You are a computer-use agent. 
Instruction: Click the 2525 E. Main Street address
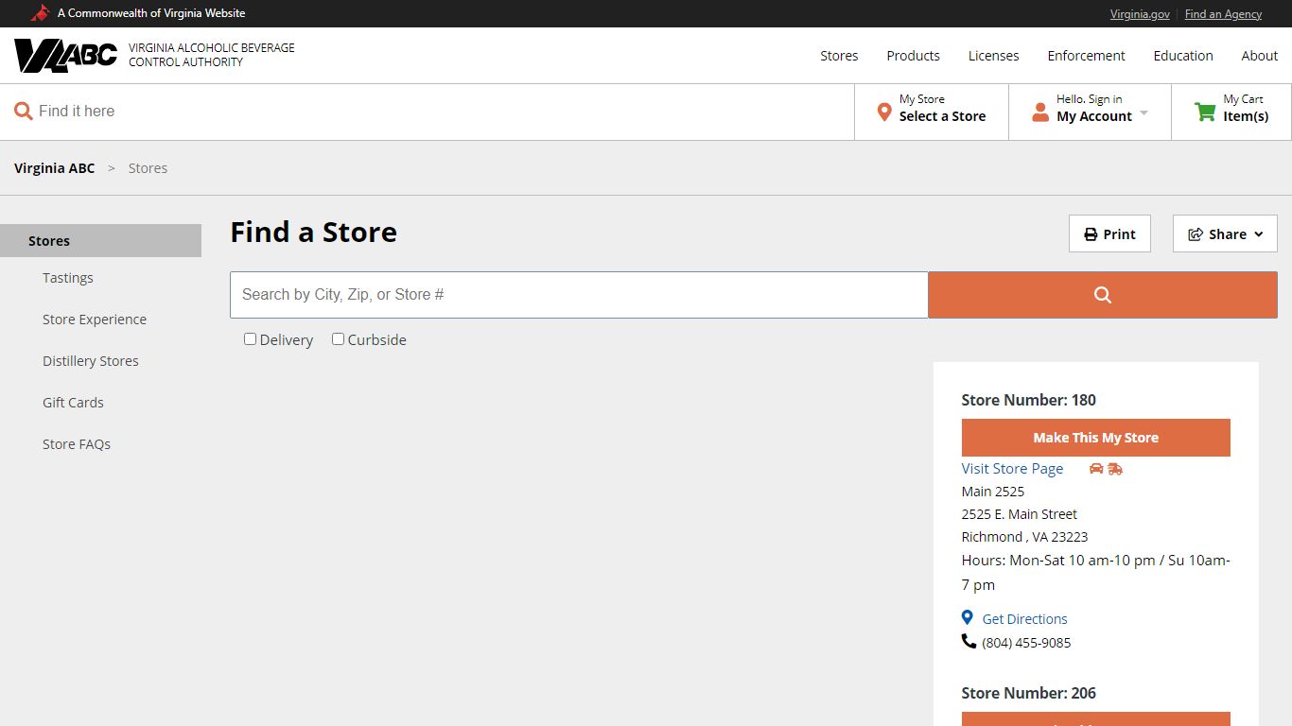(1020, 514)
